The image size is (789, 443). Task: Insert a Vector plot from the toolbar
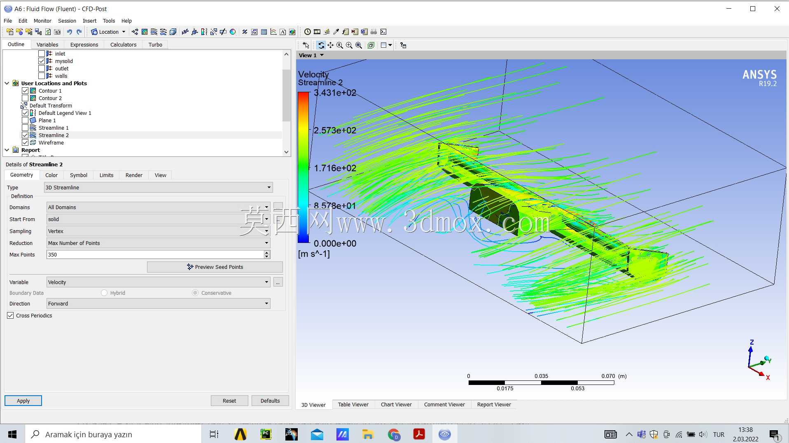click(x=135, y=32)
